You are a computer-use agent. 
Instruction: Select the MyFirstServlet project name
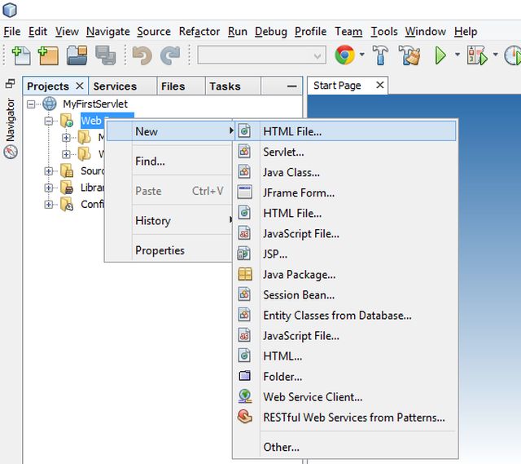coord(95,104)
